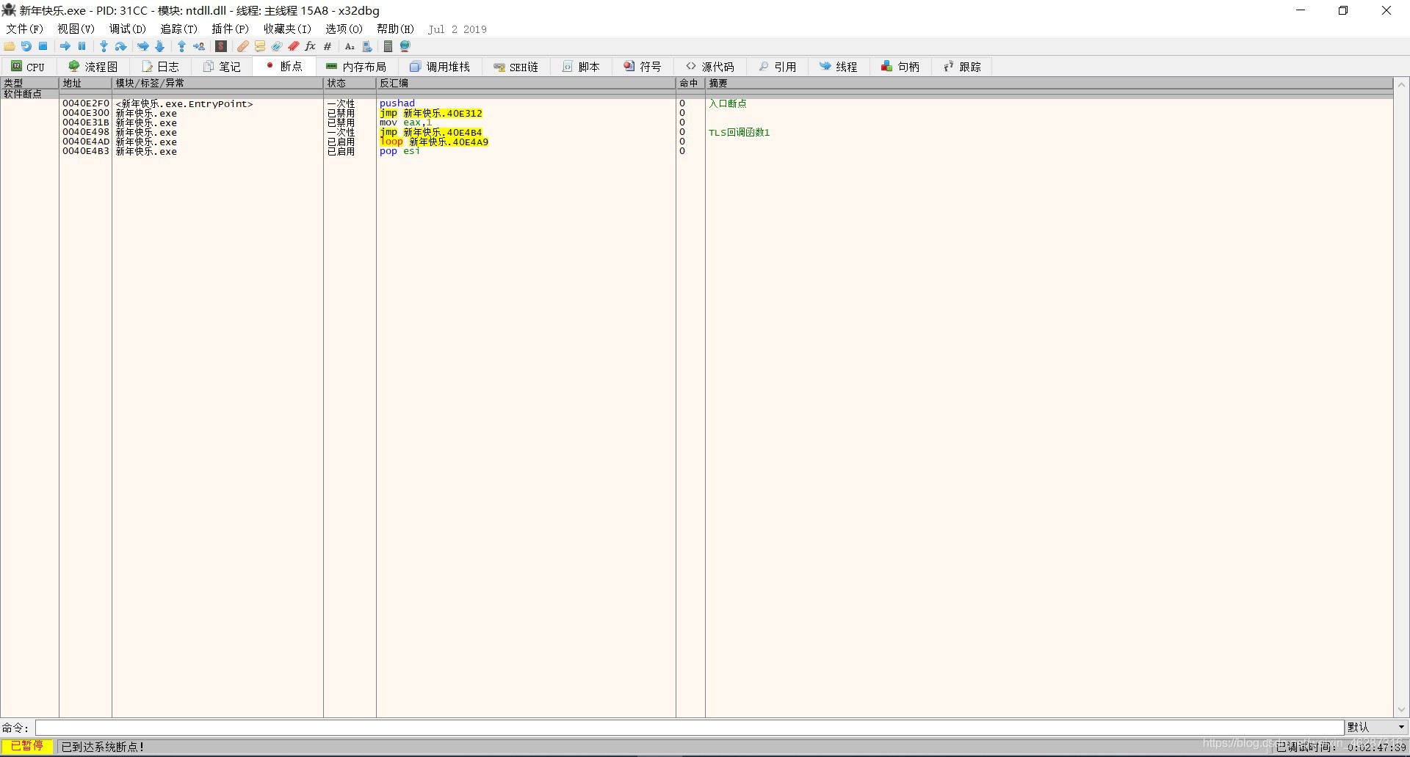
Task: Click the trace over icon
Action: click(160, 46)
